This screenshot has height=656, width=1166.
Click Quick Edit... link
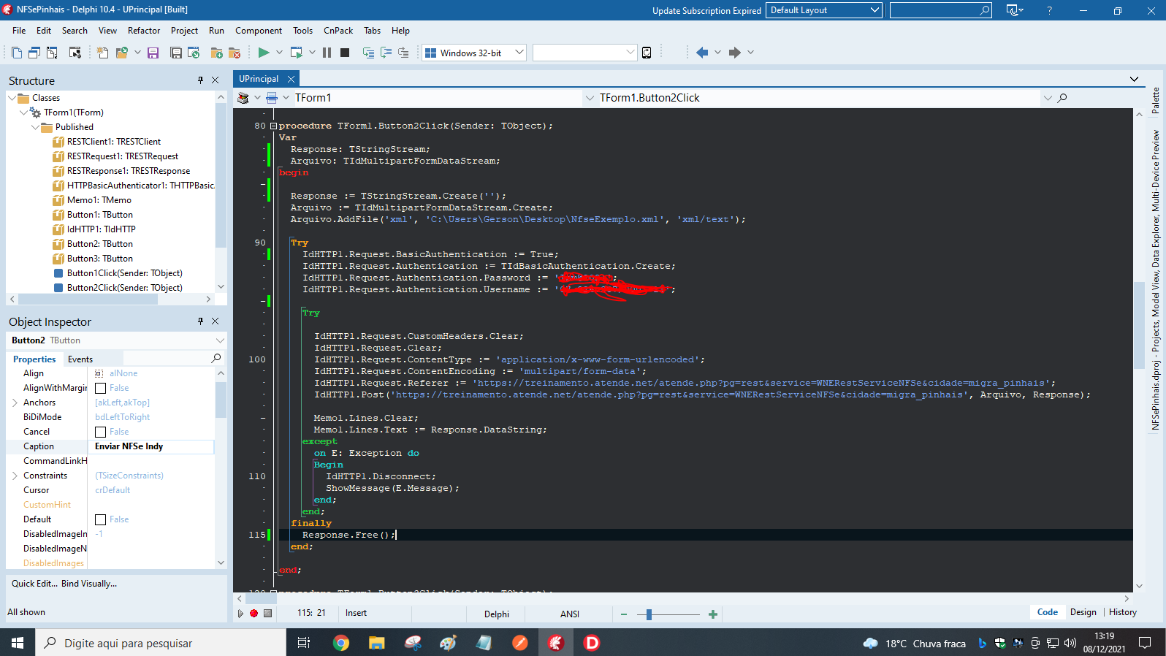(x=34, y=584)
